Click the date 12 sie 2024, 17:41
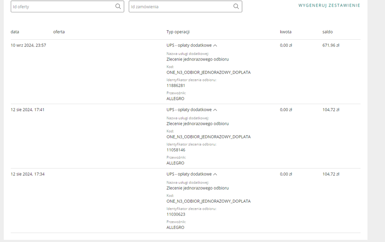This screenshot has height=242, width=385. (x=28, y=109)
